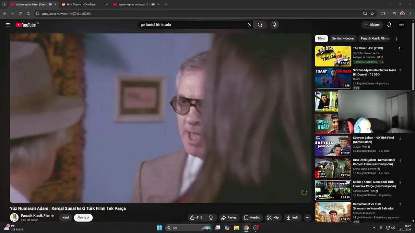The image size is (415, 233).
Task: Open options for Orta Direk Şaban video
Action: [400, 161]
